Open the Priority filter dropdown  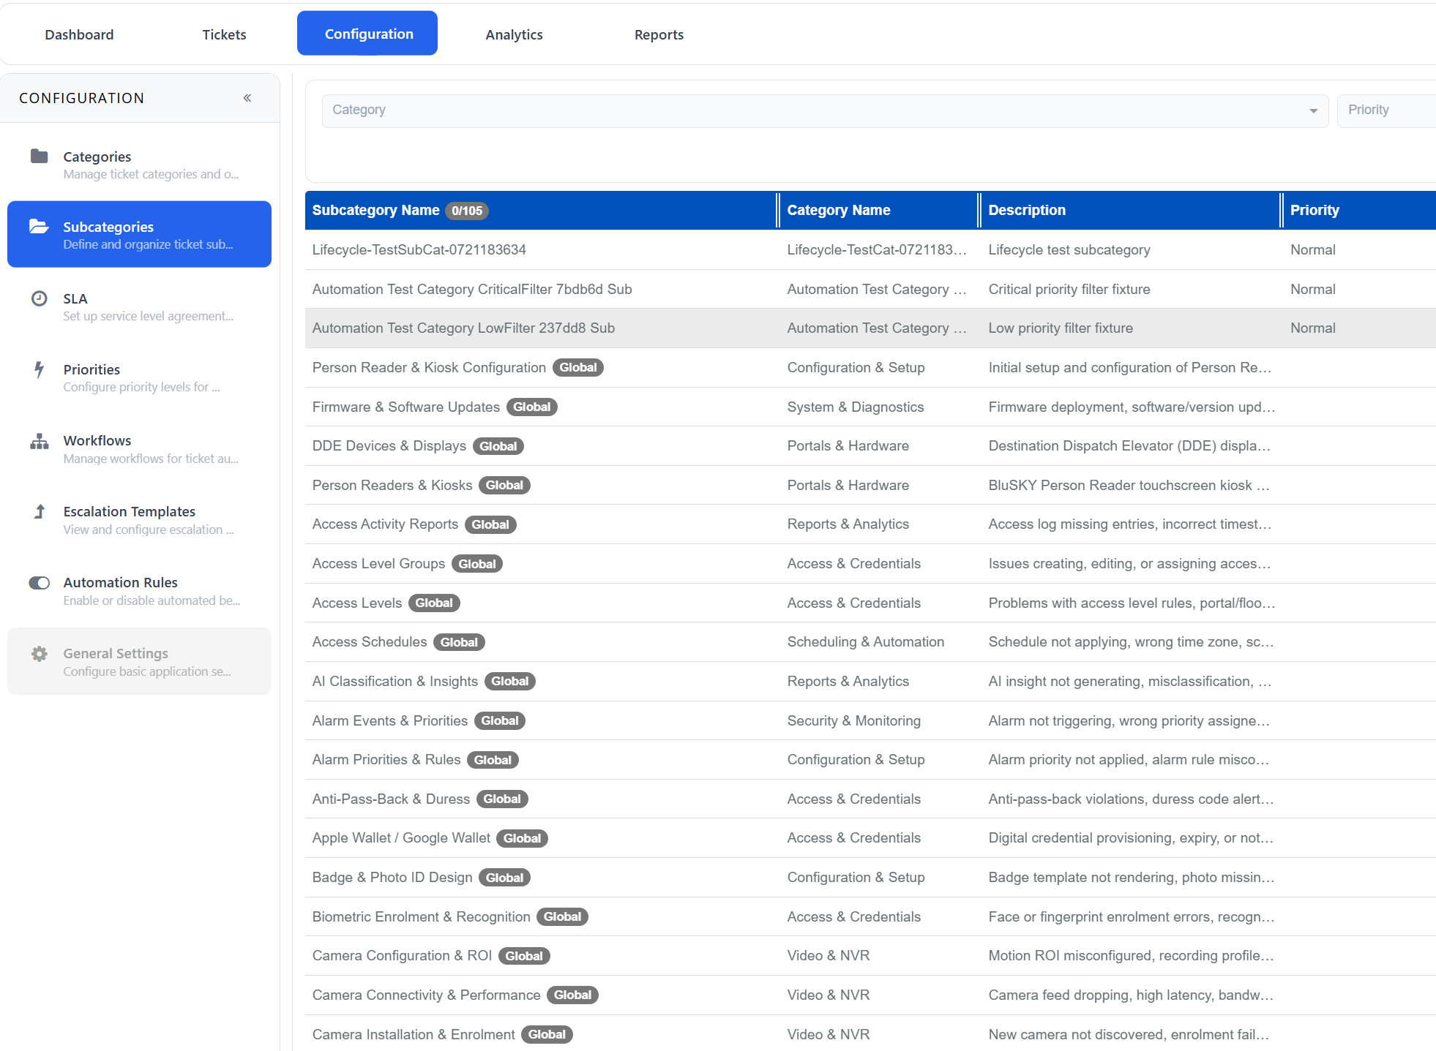[x=1386, y=110]
